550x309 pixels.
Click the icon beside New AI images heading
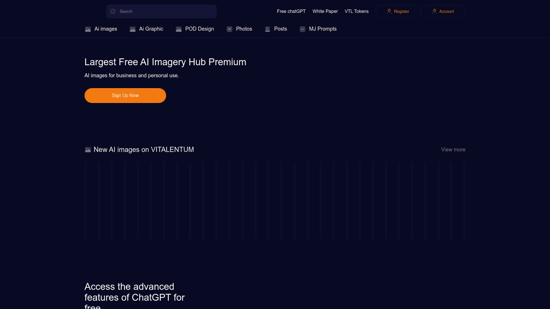click(88, 150)
